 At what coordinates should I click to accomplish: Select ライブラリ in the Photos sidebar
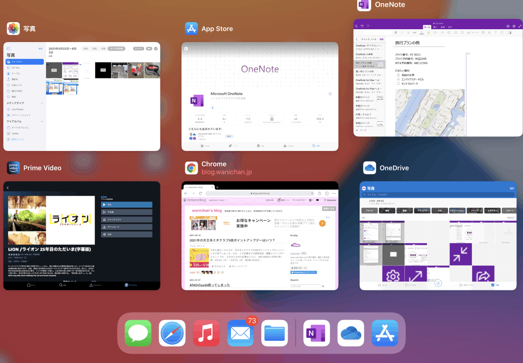click(x=25, y=62)
